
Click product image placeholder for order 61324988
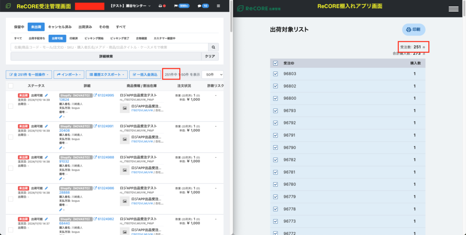(125, 170)
